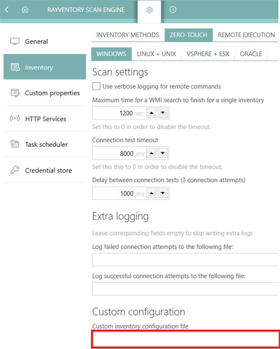Image resolution: width=280 pixels, height=349 pixels.
Task: Switch to Inventory Methods tab
Action: pos(128,35)
